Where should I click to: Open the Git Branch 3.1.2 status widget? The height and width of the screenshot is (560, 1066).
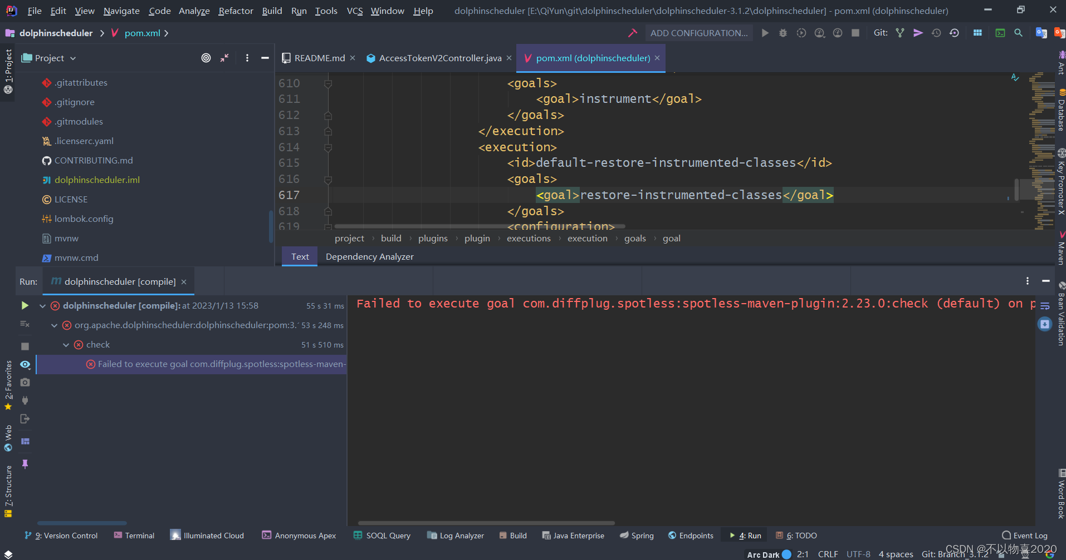[x=955, y=554]
